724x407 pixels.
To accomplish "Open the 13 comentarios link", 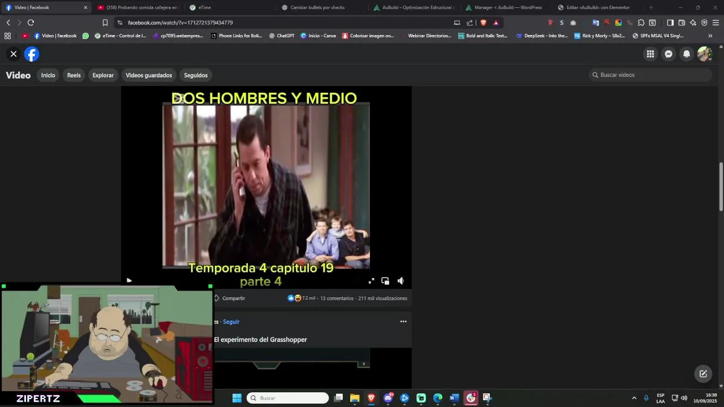I will (337, 298).
